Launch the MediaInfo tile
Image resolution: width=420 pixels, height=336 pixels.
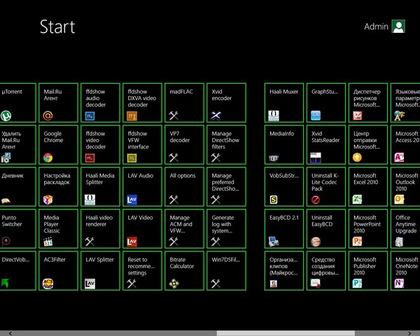284,145
